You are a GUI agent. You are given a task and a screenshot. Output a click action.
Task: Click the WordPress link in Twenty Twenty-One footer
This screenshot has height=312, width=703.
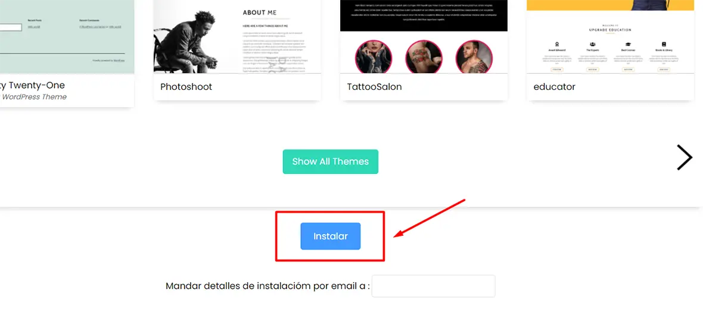pyautogui.click(x=119, y=61)
